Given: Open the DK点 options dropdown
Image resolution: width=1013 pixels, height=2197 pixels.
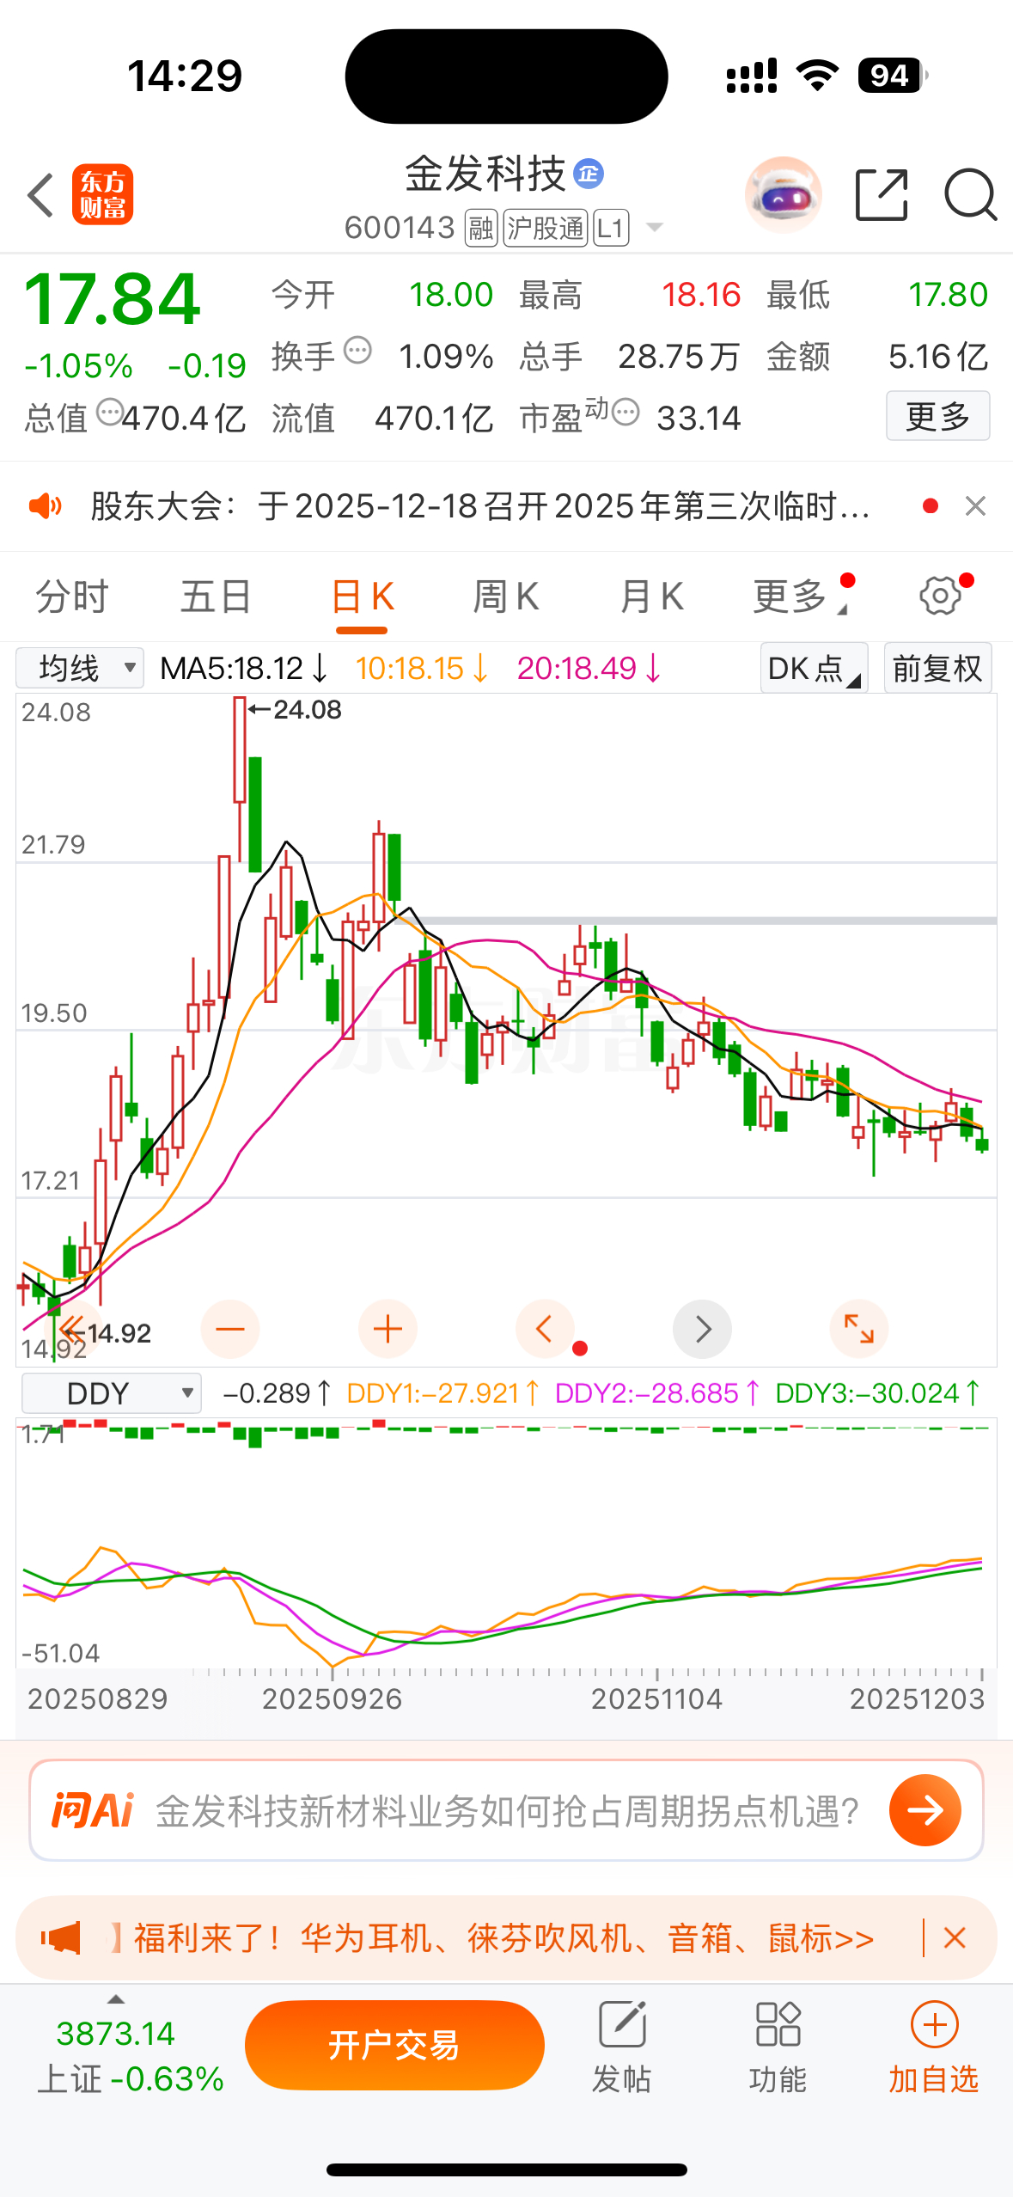Looking at the screenshot, I should (814, 669).
